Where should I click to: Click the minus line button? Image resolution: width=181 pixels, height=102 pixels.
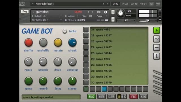[156, 48]
